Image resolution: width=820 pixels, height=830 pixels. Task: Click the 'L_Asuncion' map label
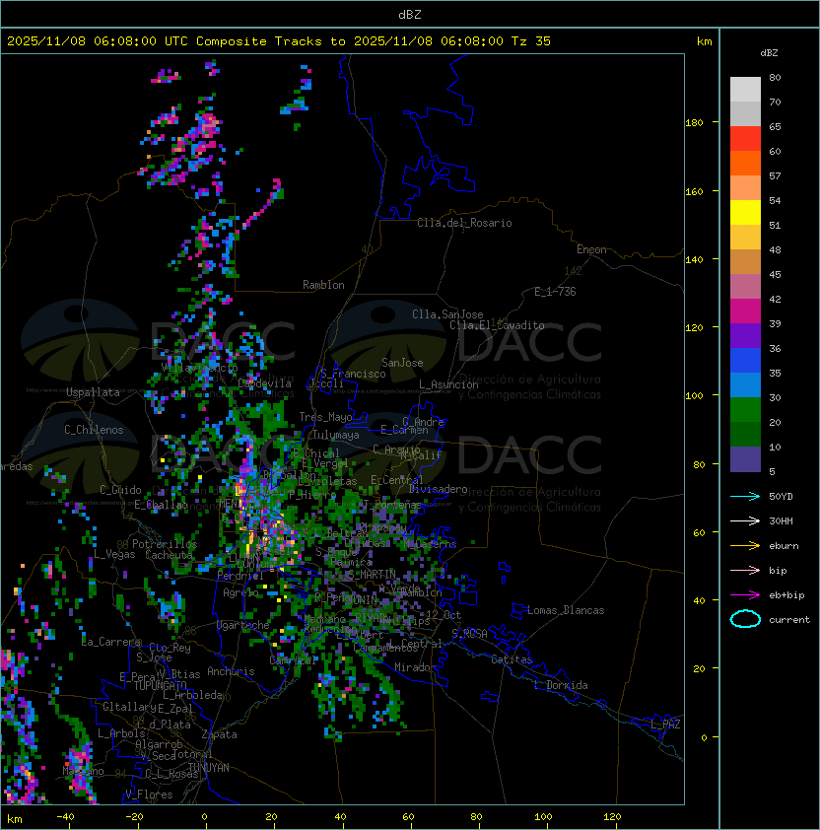point(448,384)
